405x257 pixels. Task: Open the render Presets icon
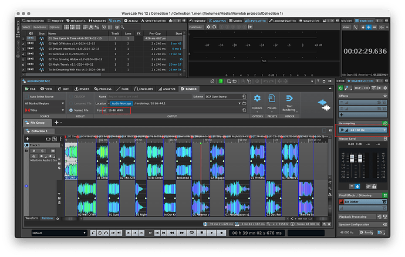[x=272, y=99]
